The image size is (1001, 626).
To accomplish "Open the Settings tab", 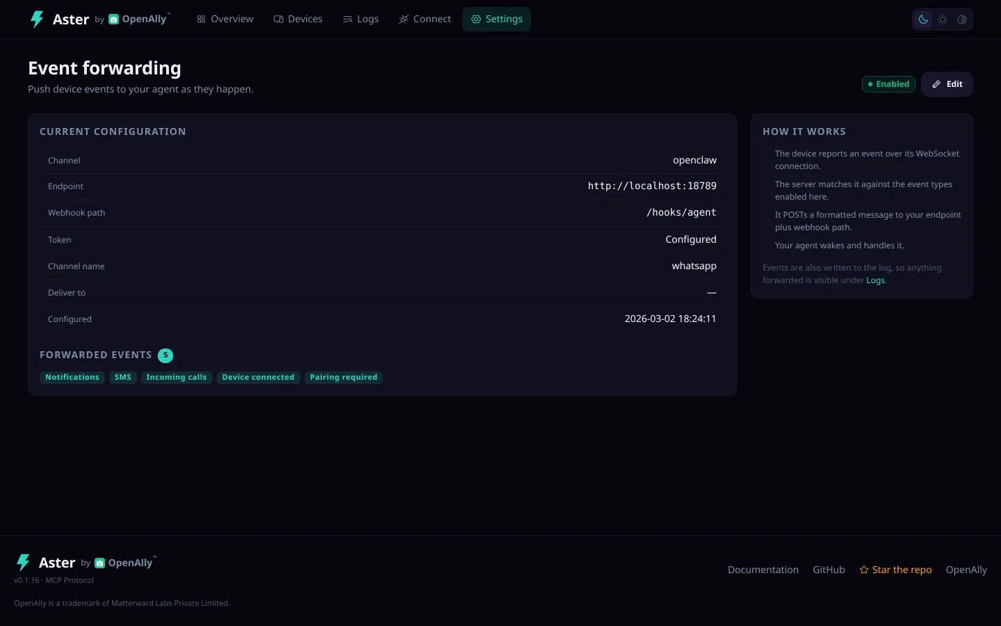I will (496, 19).
